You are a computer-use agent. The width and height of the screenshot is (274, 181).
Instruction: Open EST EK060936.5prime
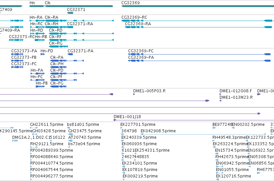[x=139, y=144]
